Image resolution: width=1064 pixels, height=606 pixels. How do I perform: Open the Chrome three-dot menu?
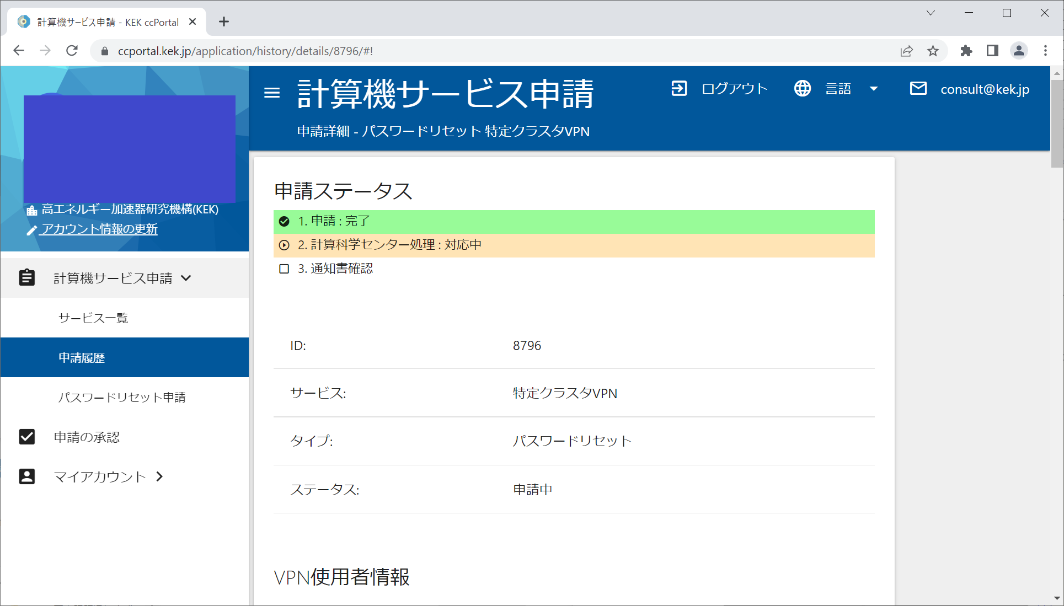coord(1045,51)
